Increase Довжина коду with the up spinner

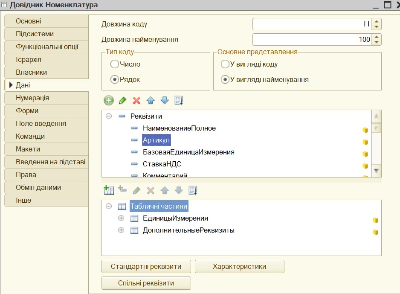point(377,22)
